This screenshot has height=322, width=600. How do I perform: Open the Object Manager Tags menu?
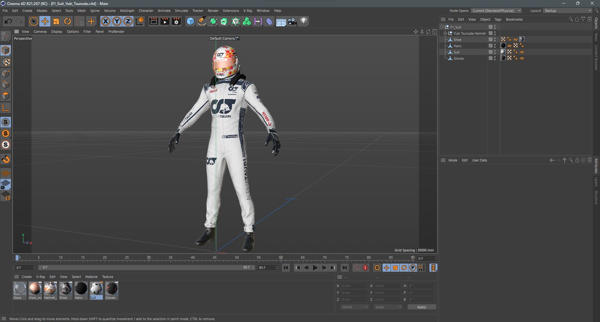point(498,19)
